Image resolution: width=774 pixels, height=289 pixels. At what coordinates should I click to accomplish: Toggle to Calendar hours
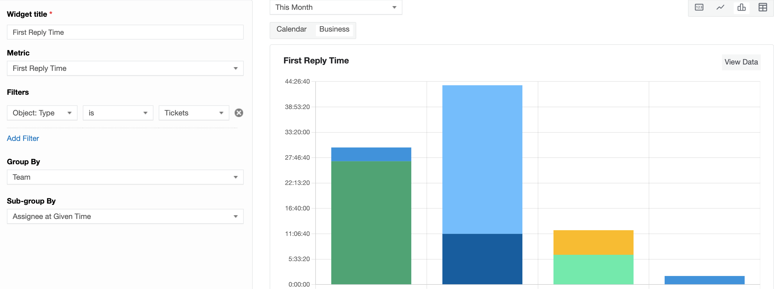click(x=291, y=29)
